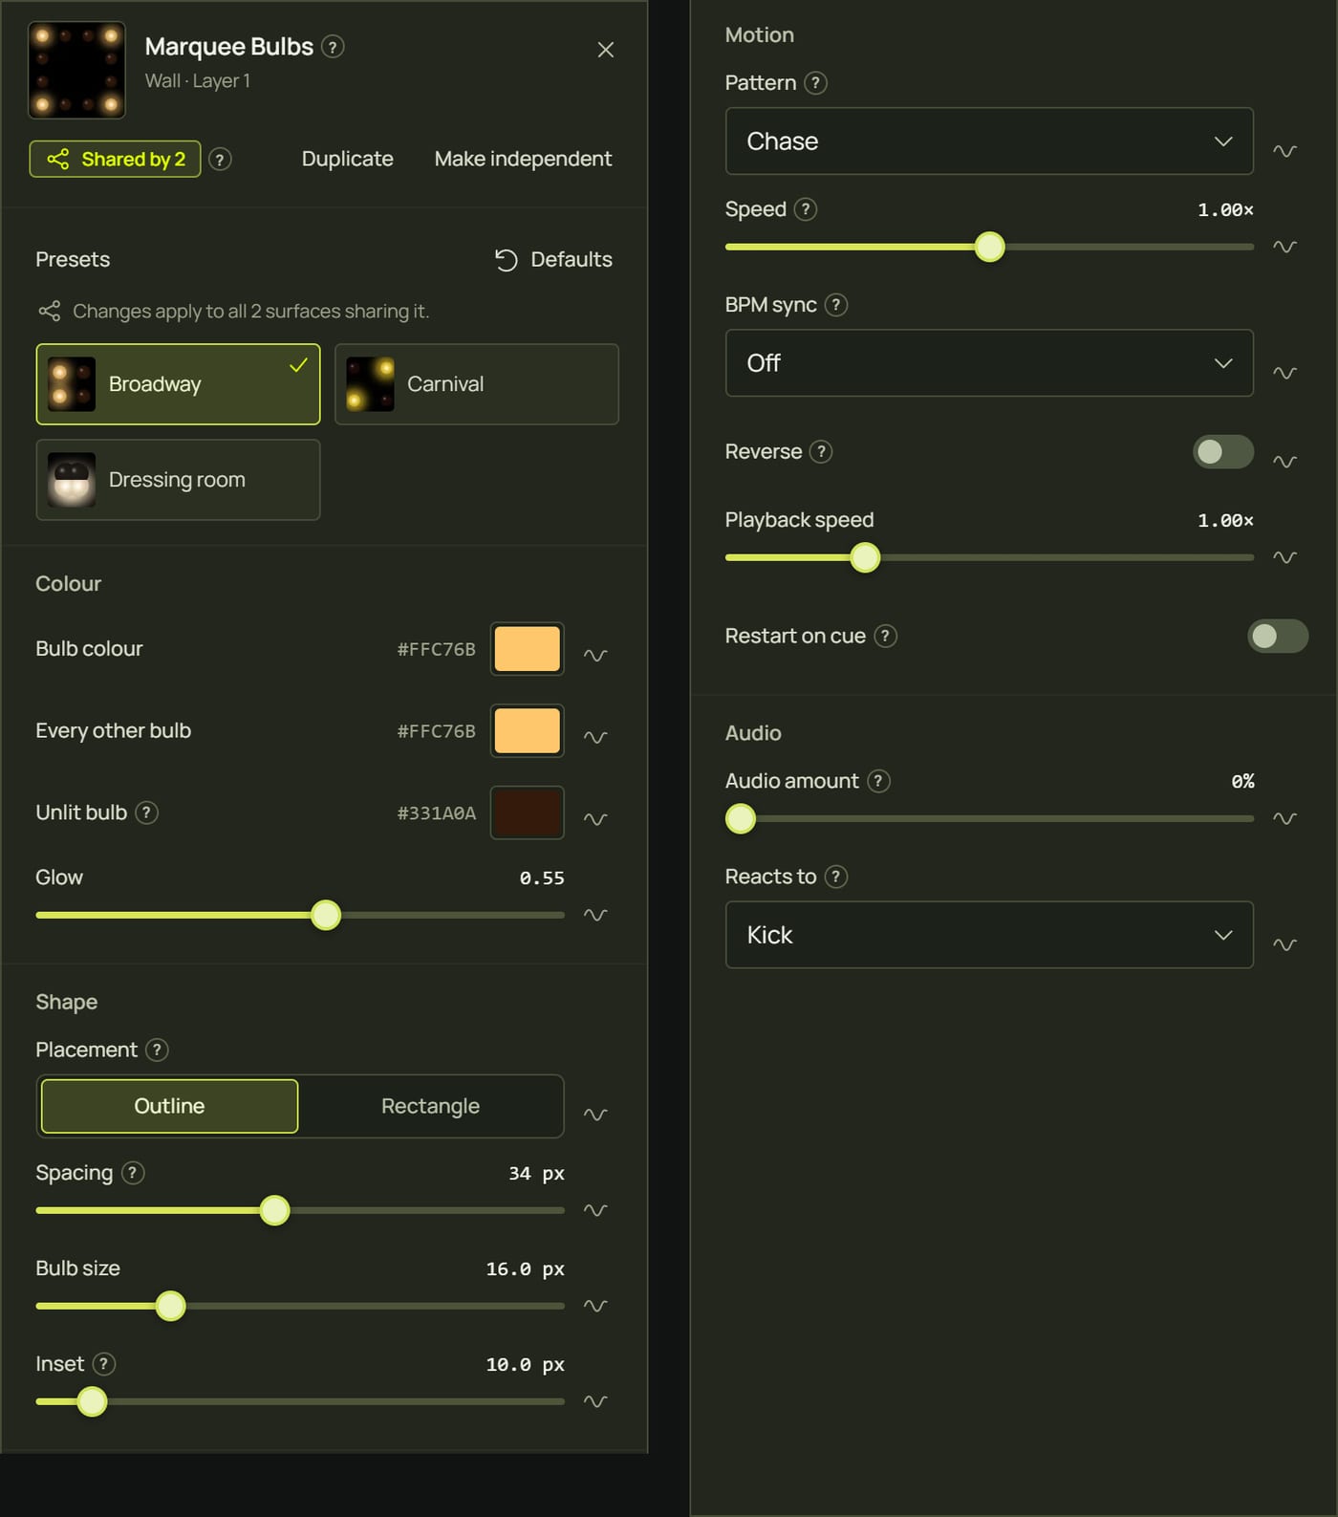Click modulation wave icon for Every other bulb
Viewport: 1338px width, 1517px height.
595,737
